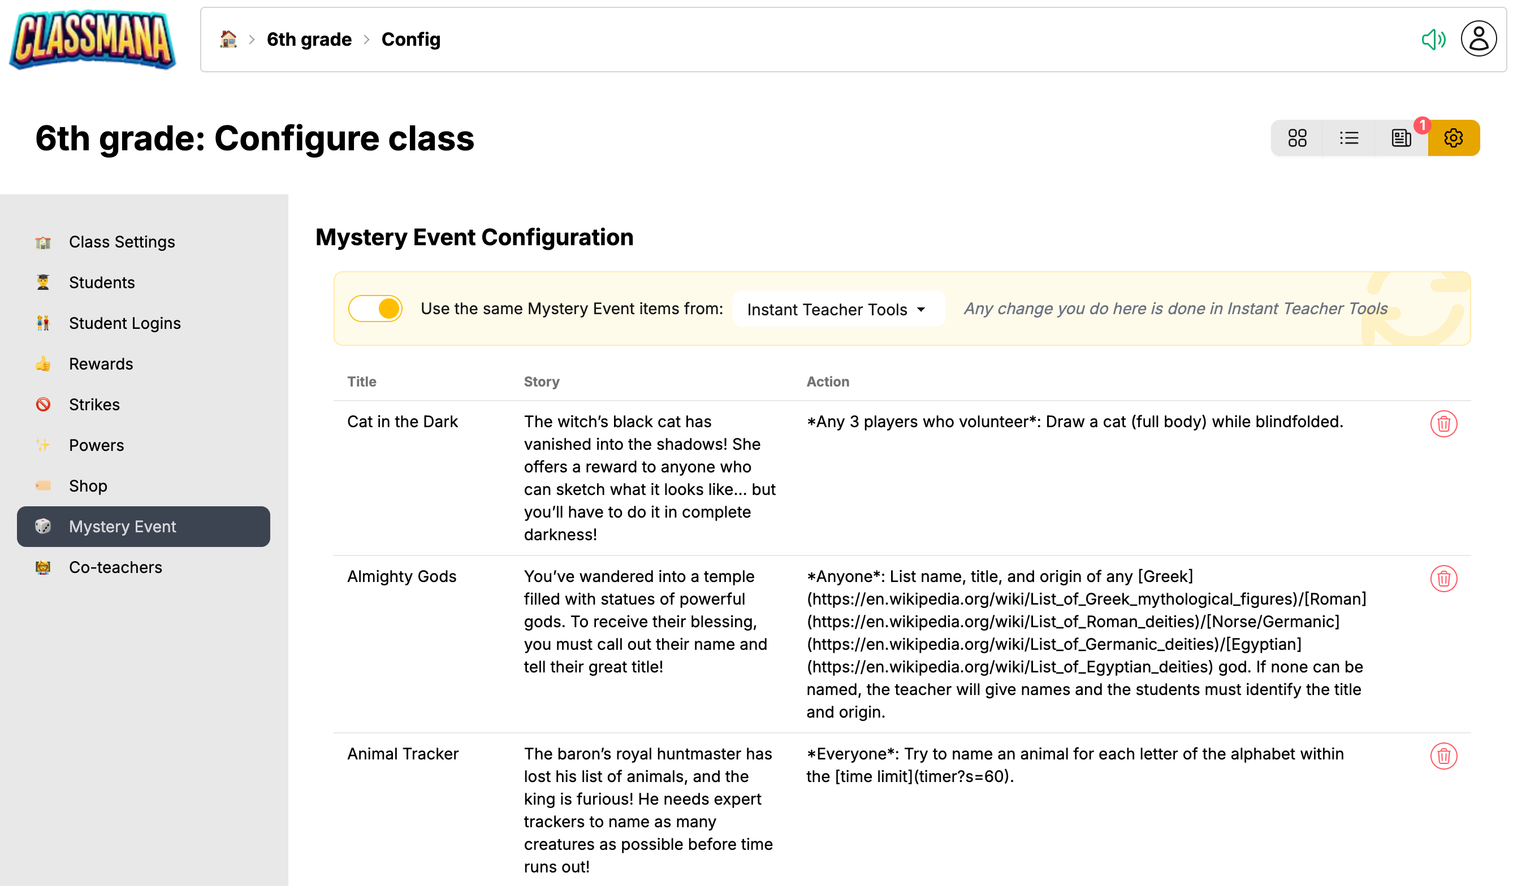This screenshot has width=1513, height=886.
Task: Open the Shop sidebar item
Action: pyautogui.click(x=88, y=486)
